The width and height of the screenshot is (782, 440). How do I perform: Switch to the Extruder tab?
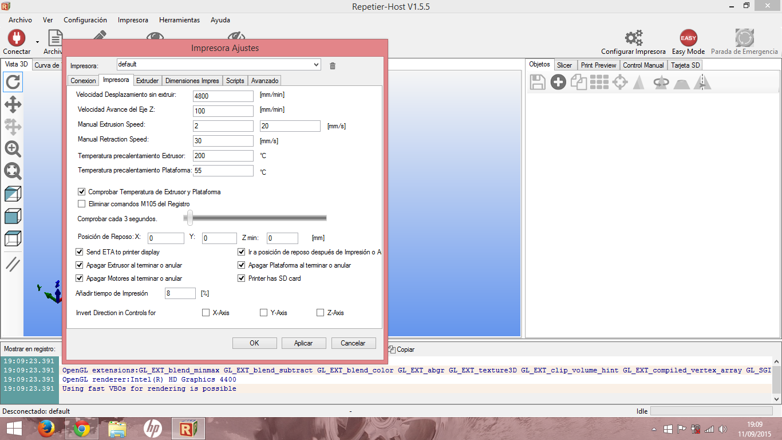pyautogui.click(x=148, y=81)
